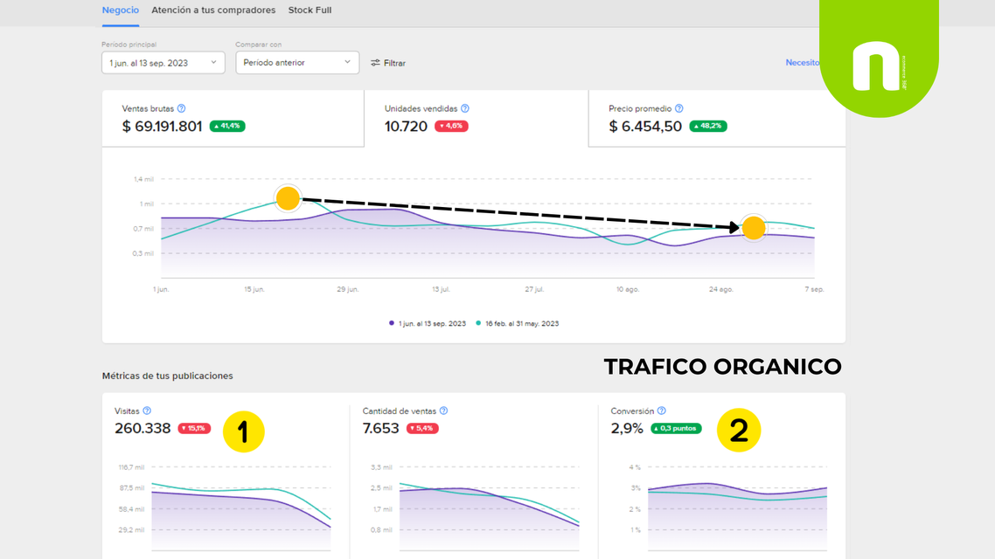Click the help icon beside Unidades vendidas
Screen dimensions: 995x559
tap(465, 108)
